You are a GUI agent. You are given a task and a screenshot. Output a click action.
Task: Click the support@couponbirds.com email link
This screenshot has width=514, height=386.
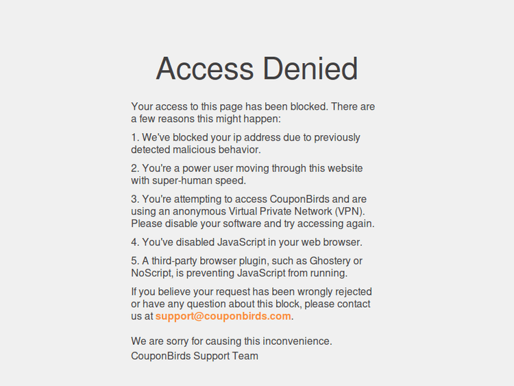click(x=223, y=316)
